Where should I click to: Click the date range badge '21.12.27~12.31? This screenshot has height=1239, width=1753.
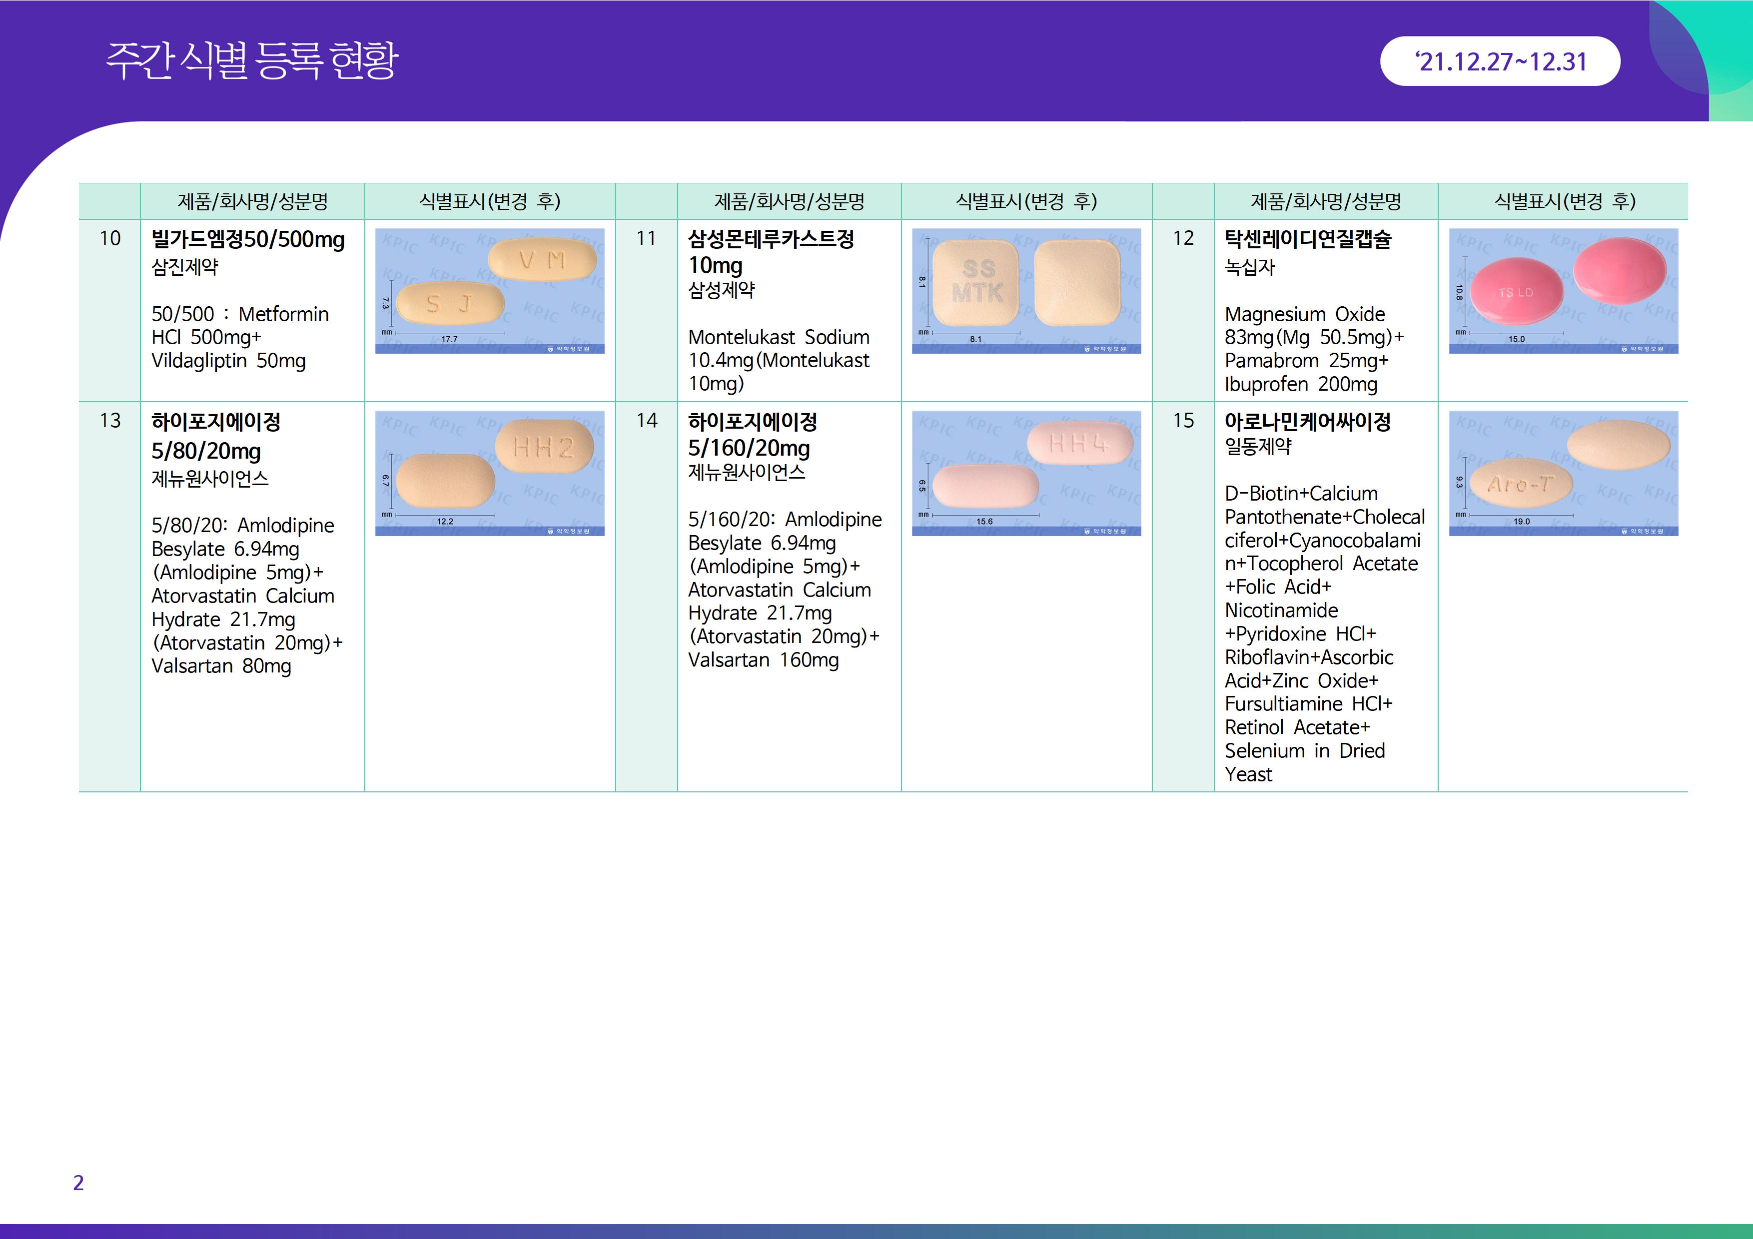[x=1500, y=61]
